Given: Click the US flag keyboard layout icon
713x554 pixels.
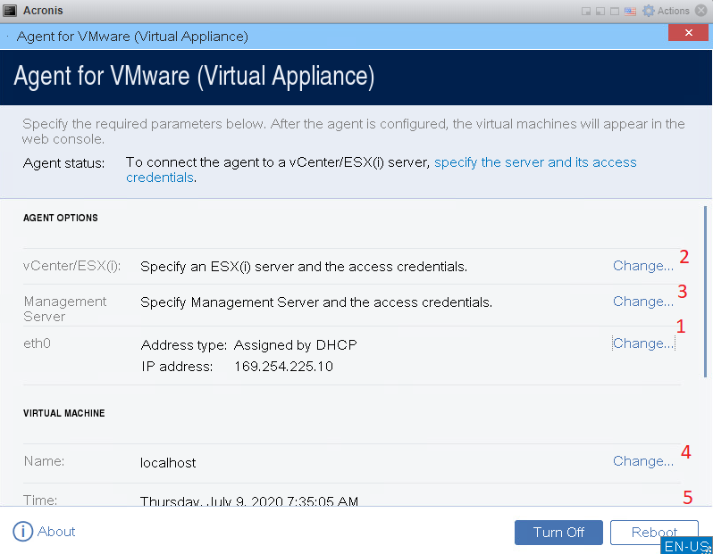Looking at the screenshot, I should point(630,11).
